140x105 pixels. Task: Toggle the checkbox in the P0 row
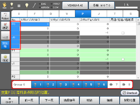[x=123, y=33]
